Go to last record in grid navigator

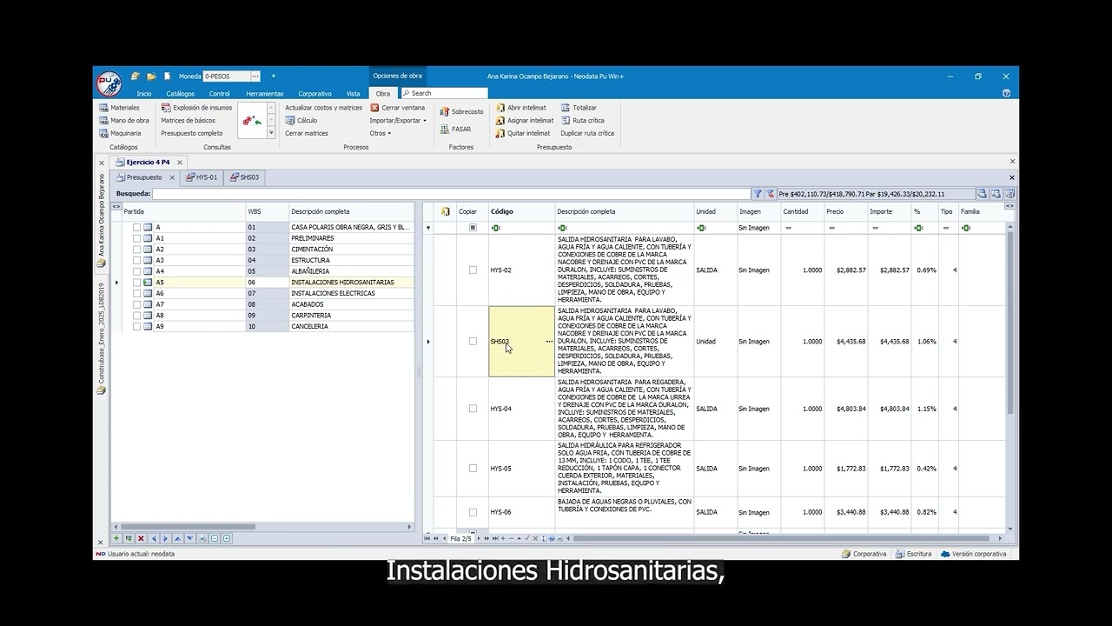point(495,538)
